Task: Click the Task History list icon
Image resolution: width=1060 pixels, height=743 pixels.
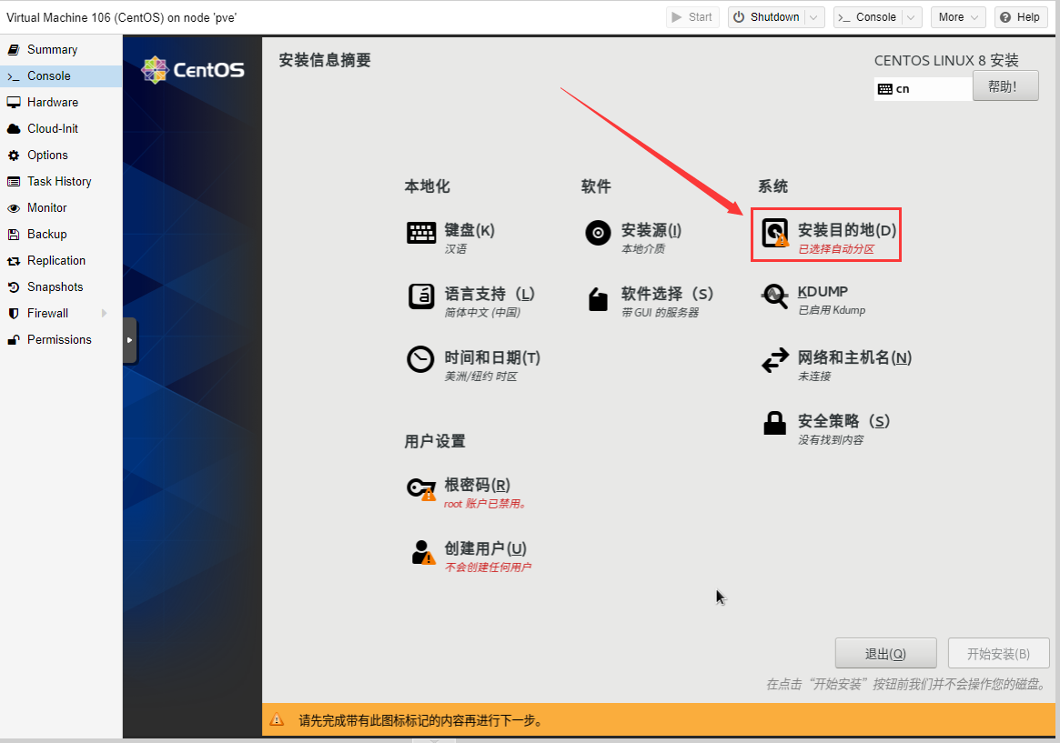Action: tap(14, 182)
